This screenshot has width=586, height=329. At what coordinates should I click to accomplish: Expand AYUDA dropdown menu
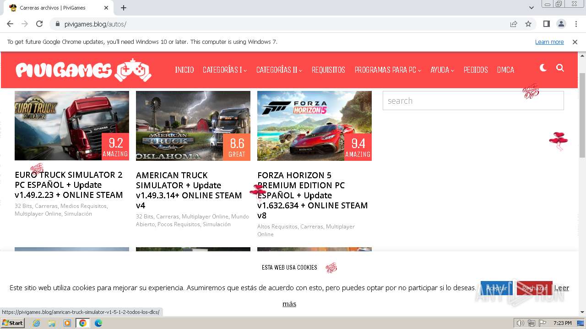[442, 70]
